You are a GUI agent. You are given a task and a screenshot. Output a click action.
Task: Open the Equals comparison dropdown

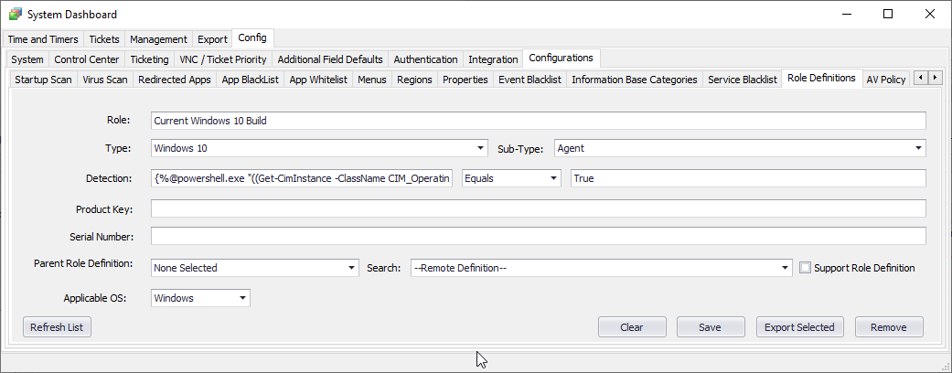point(511,178)
